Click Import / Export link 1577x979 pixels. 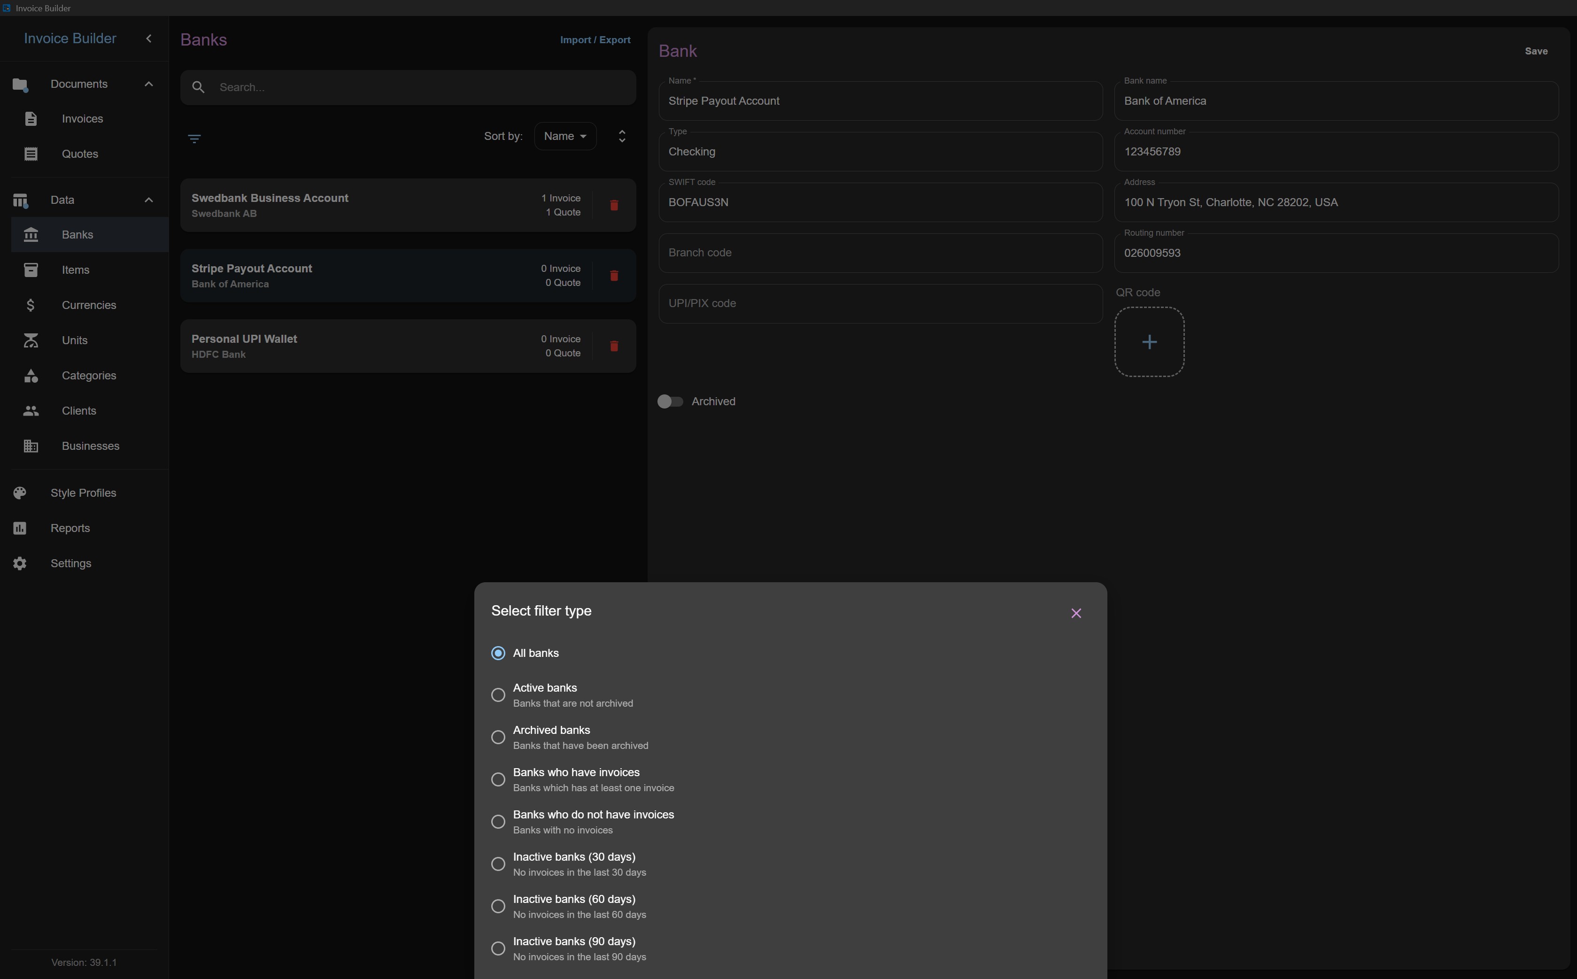(595, 39)
